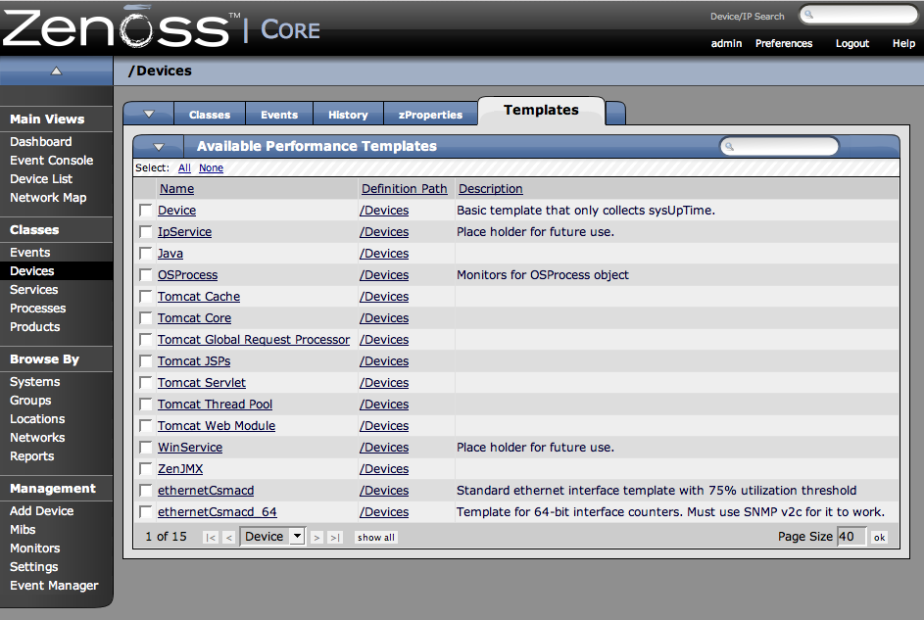Open /Devices path of the Java row

384,254
